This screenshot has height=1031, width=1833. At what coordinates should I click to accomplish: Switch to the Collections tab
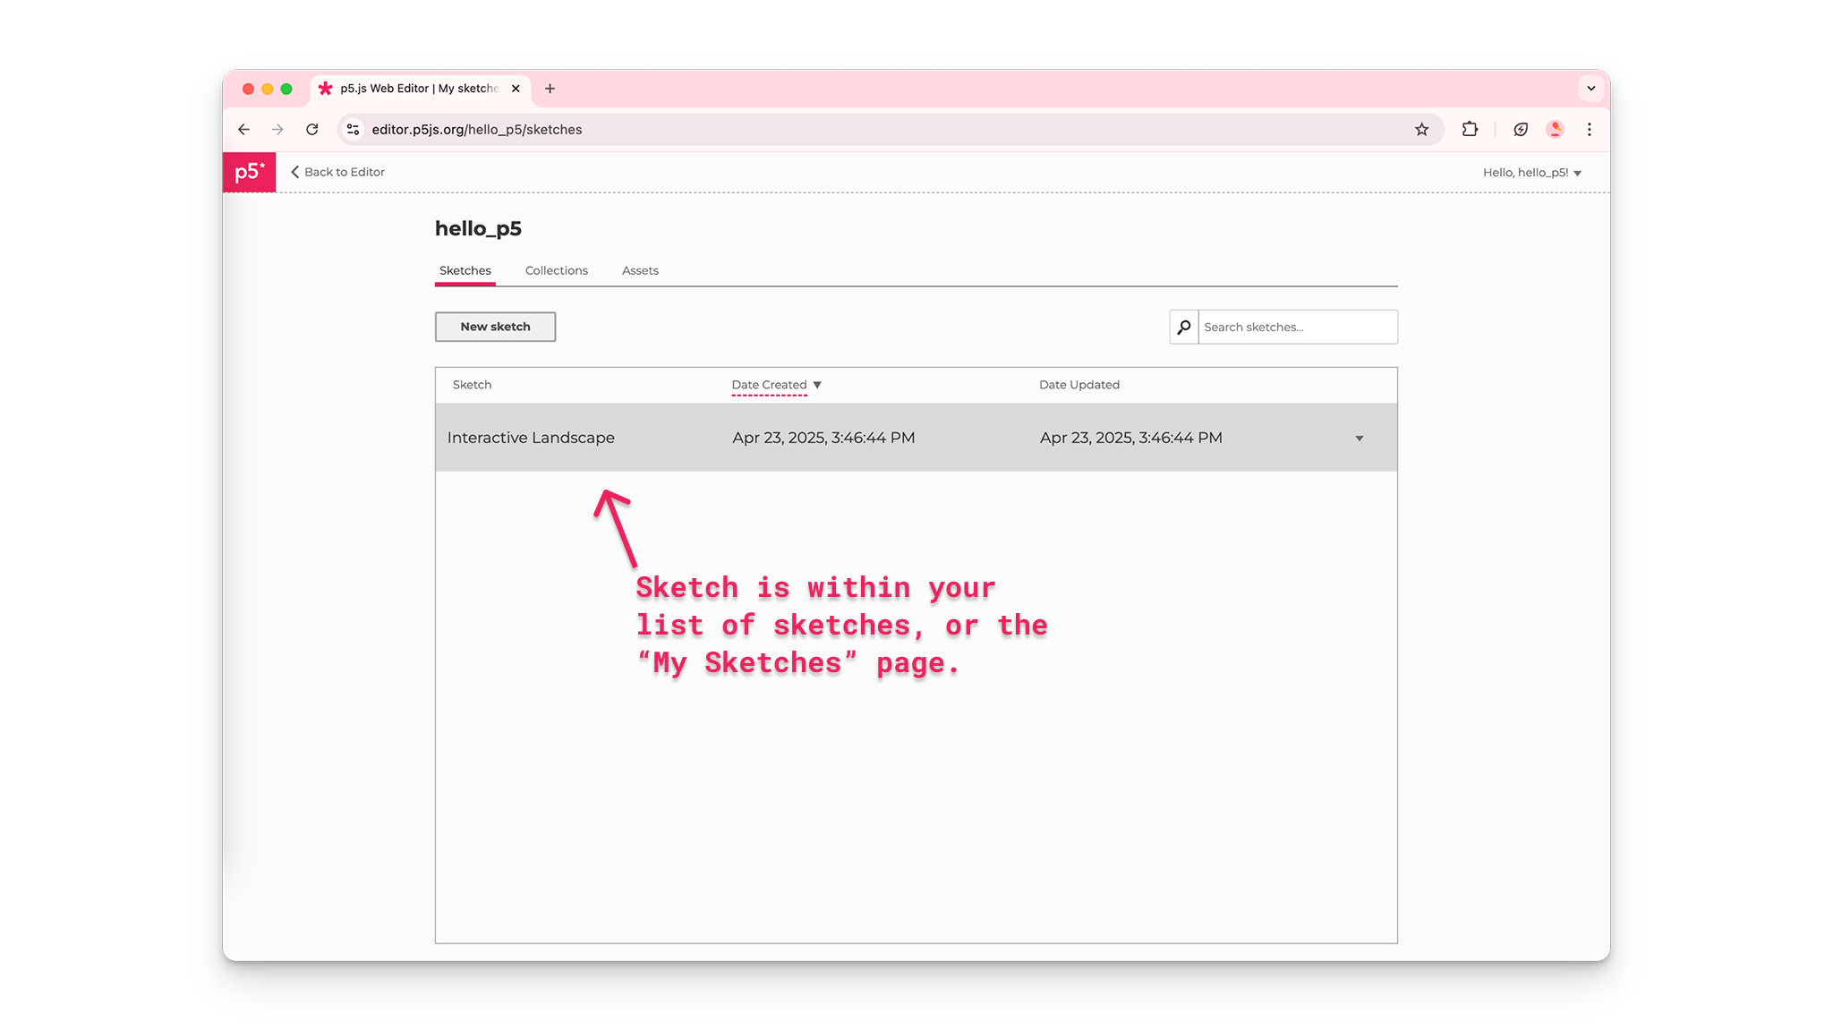click(556, 270)
